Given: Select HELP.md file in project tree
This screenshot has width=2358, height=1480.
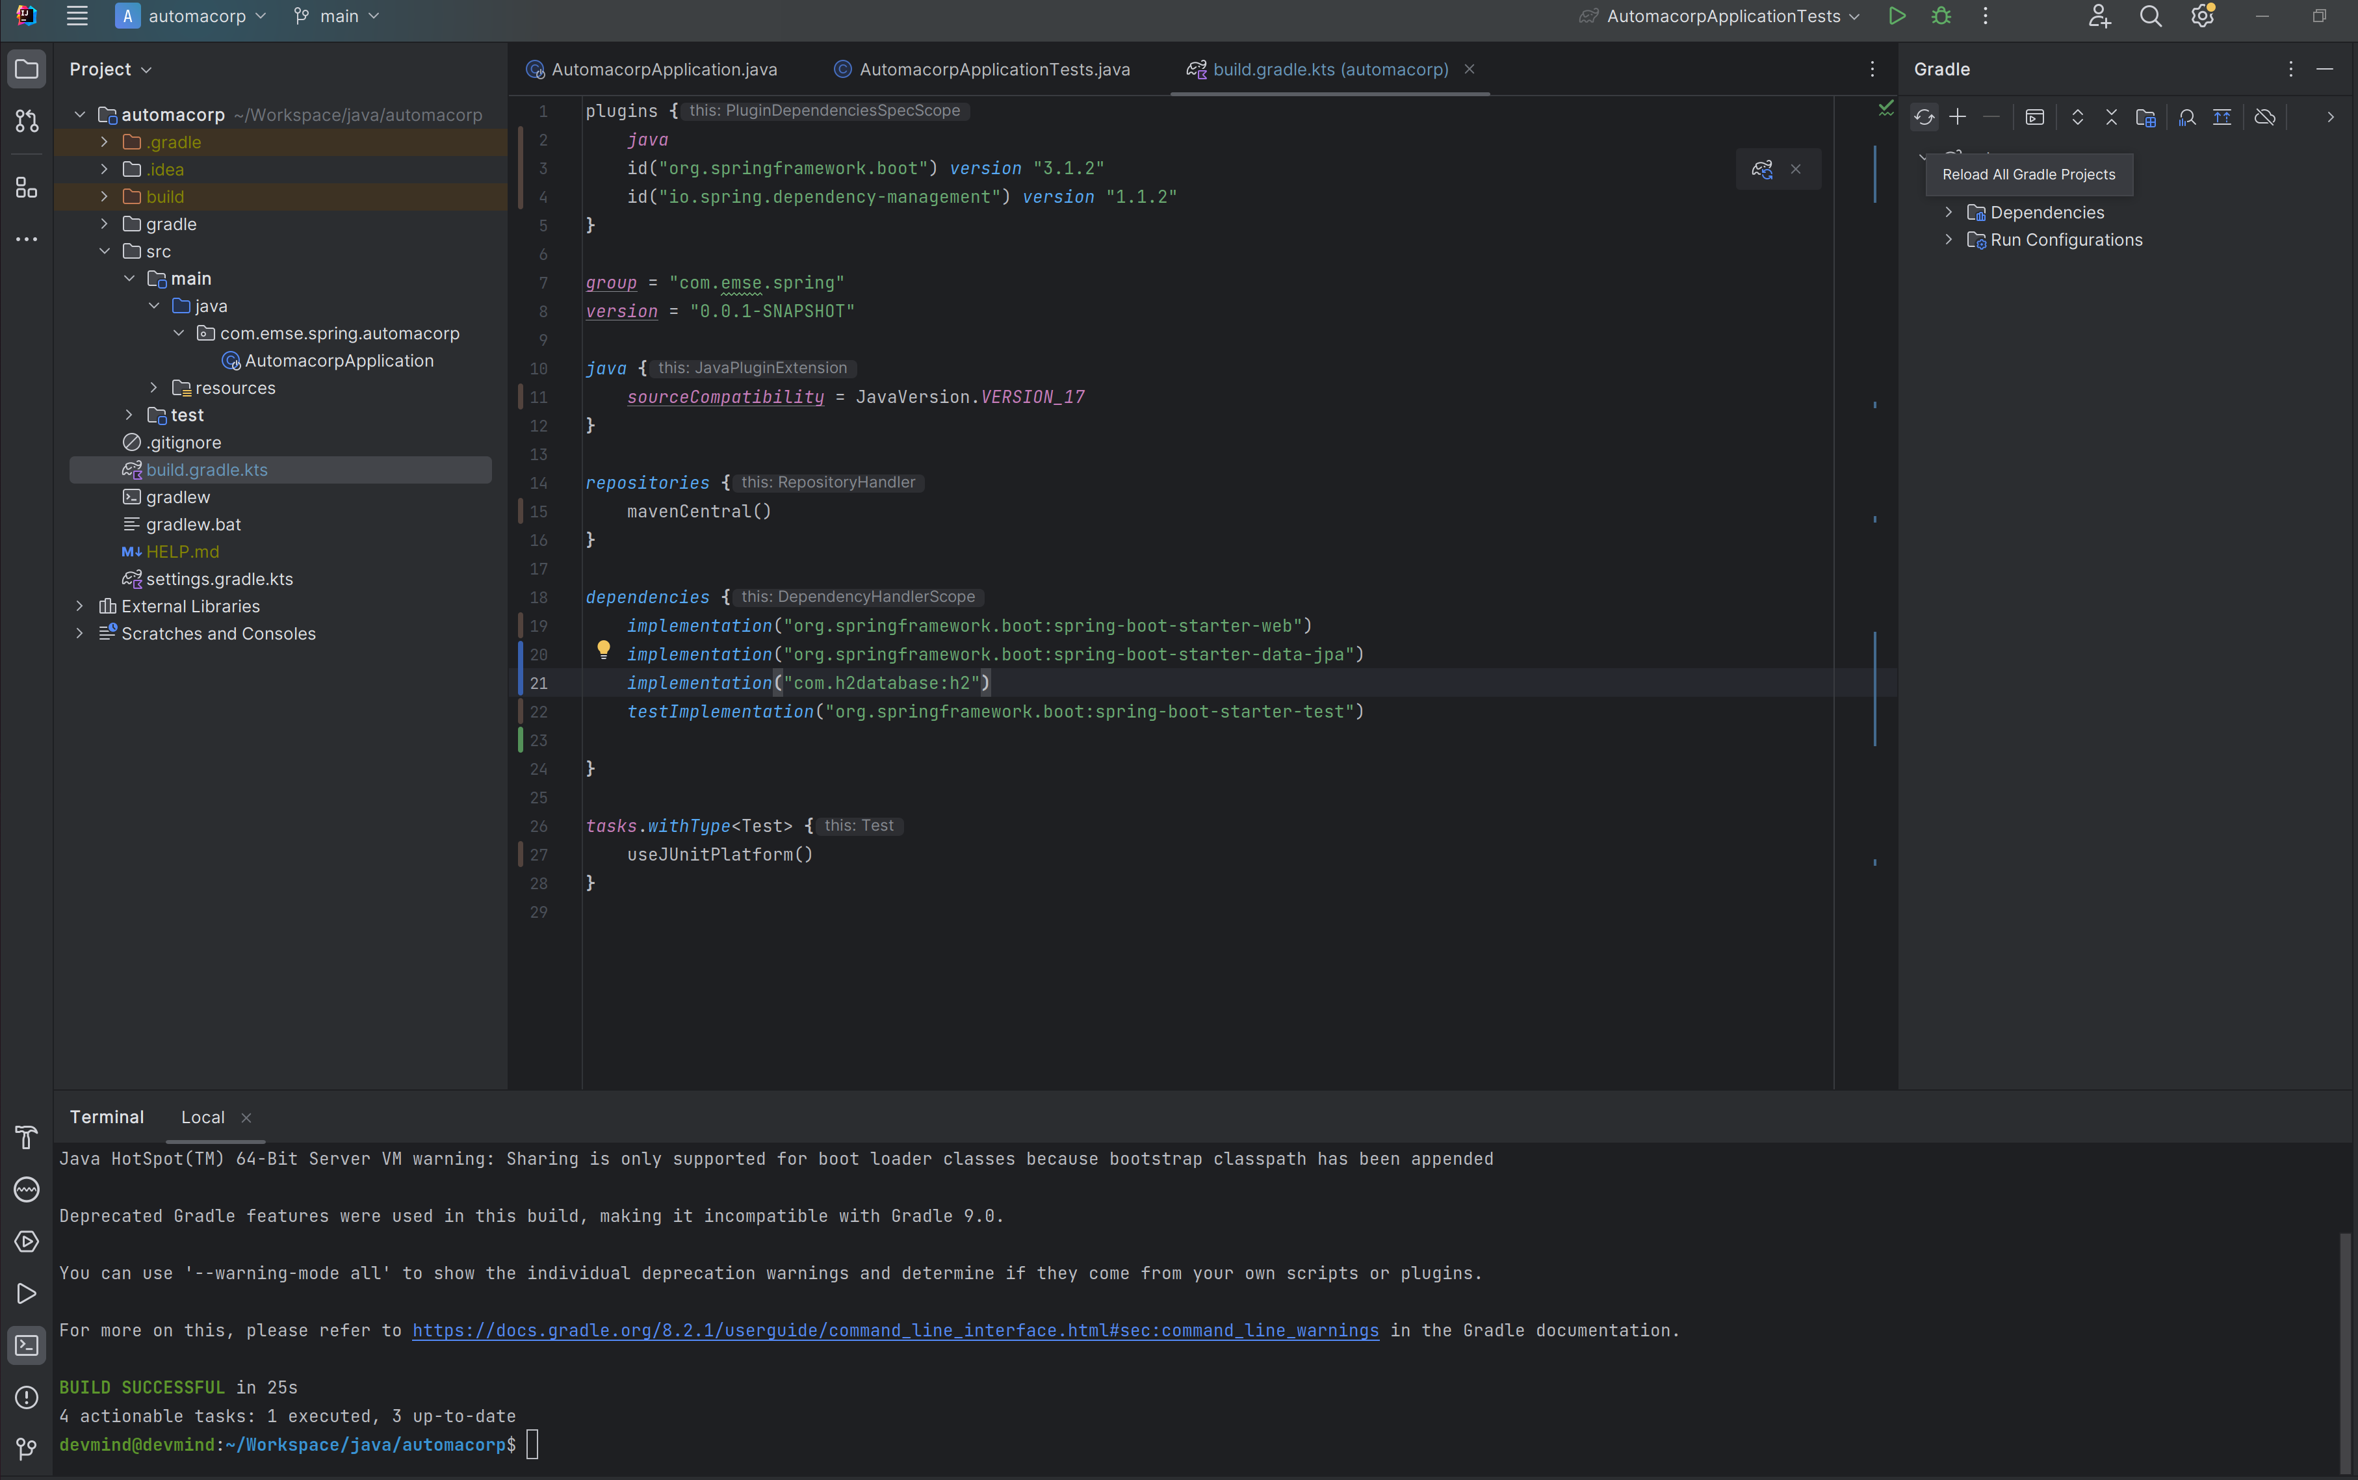Looking at the screenshot, I should 182,552.
